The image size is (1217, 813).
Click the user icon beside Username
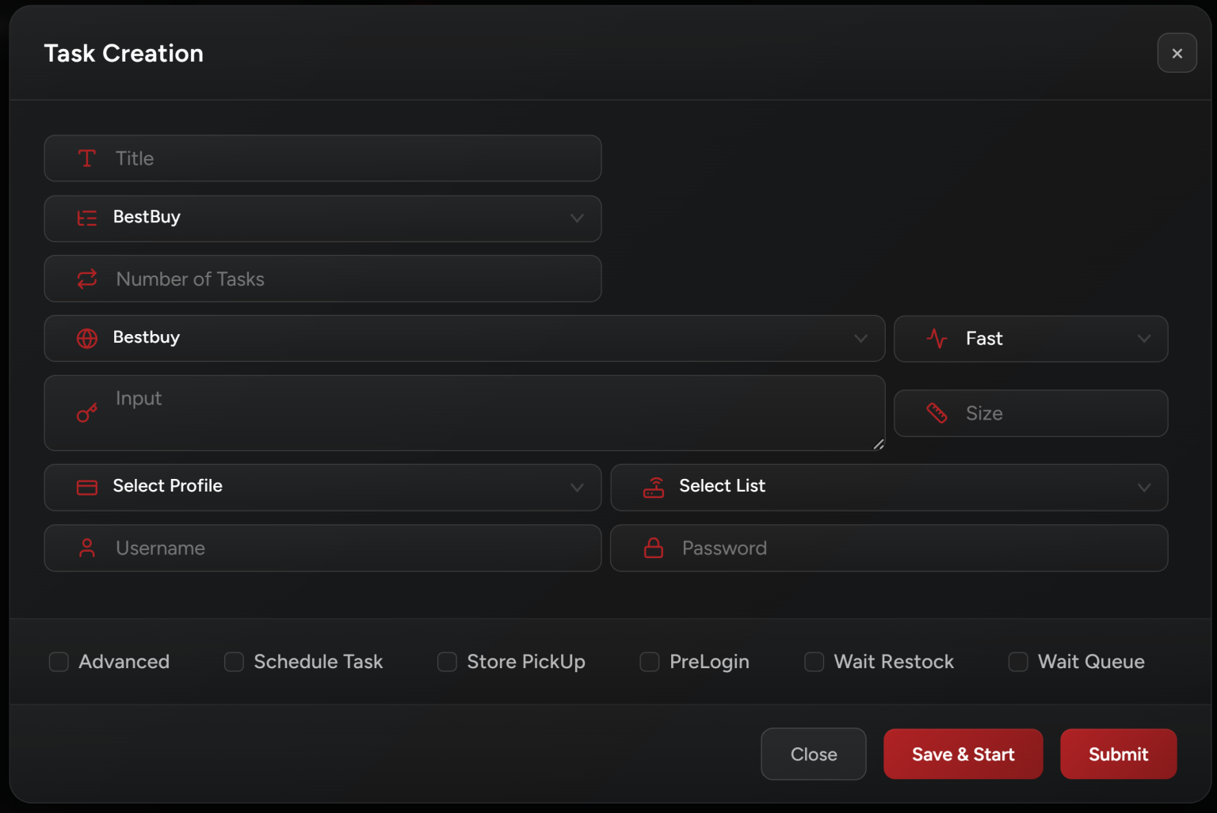(x=87, y=548)
